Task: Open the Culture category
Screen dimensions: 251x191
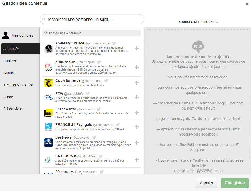Action: click(x=9, y=73)
